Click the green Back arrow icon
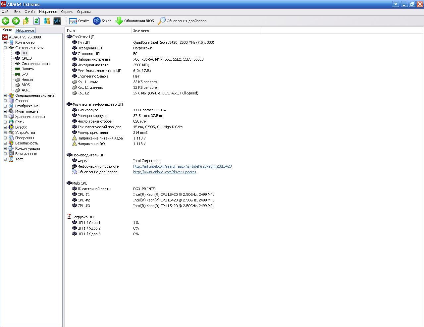 6,21
